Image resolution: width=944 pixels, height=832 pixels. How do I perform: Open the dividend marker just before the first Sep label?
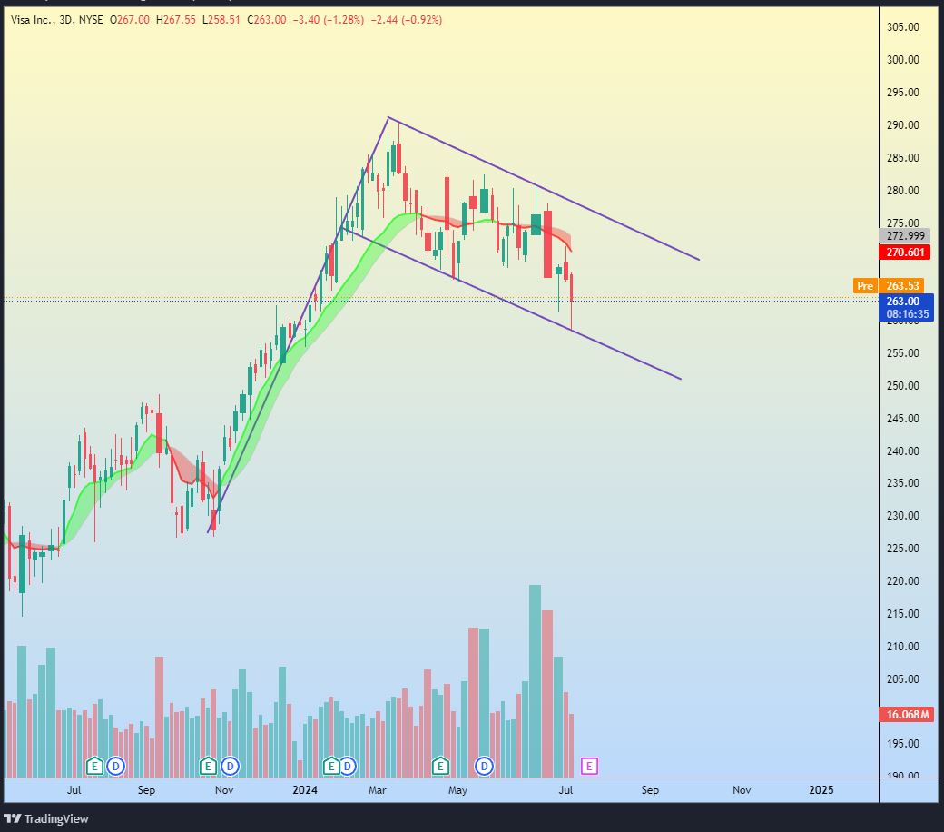click(x=115, y=767)
